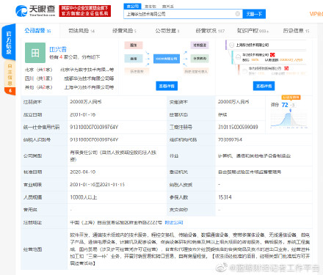The width and height of the screenshot is (323, 275).
Task: Clear the search box with the X icon
Action: [x=237, y=14]
